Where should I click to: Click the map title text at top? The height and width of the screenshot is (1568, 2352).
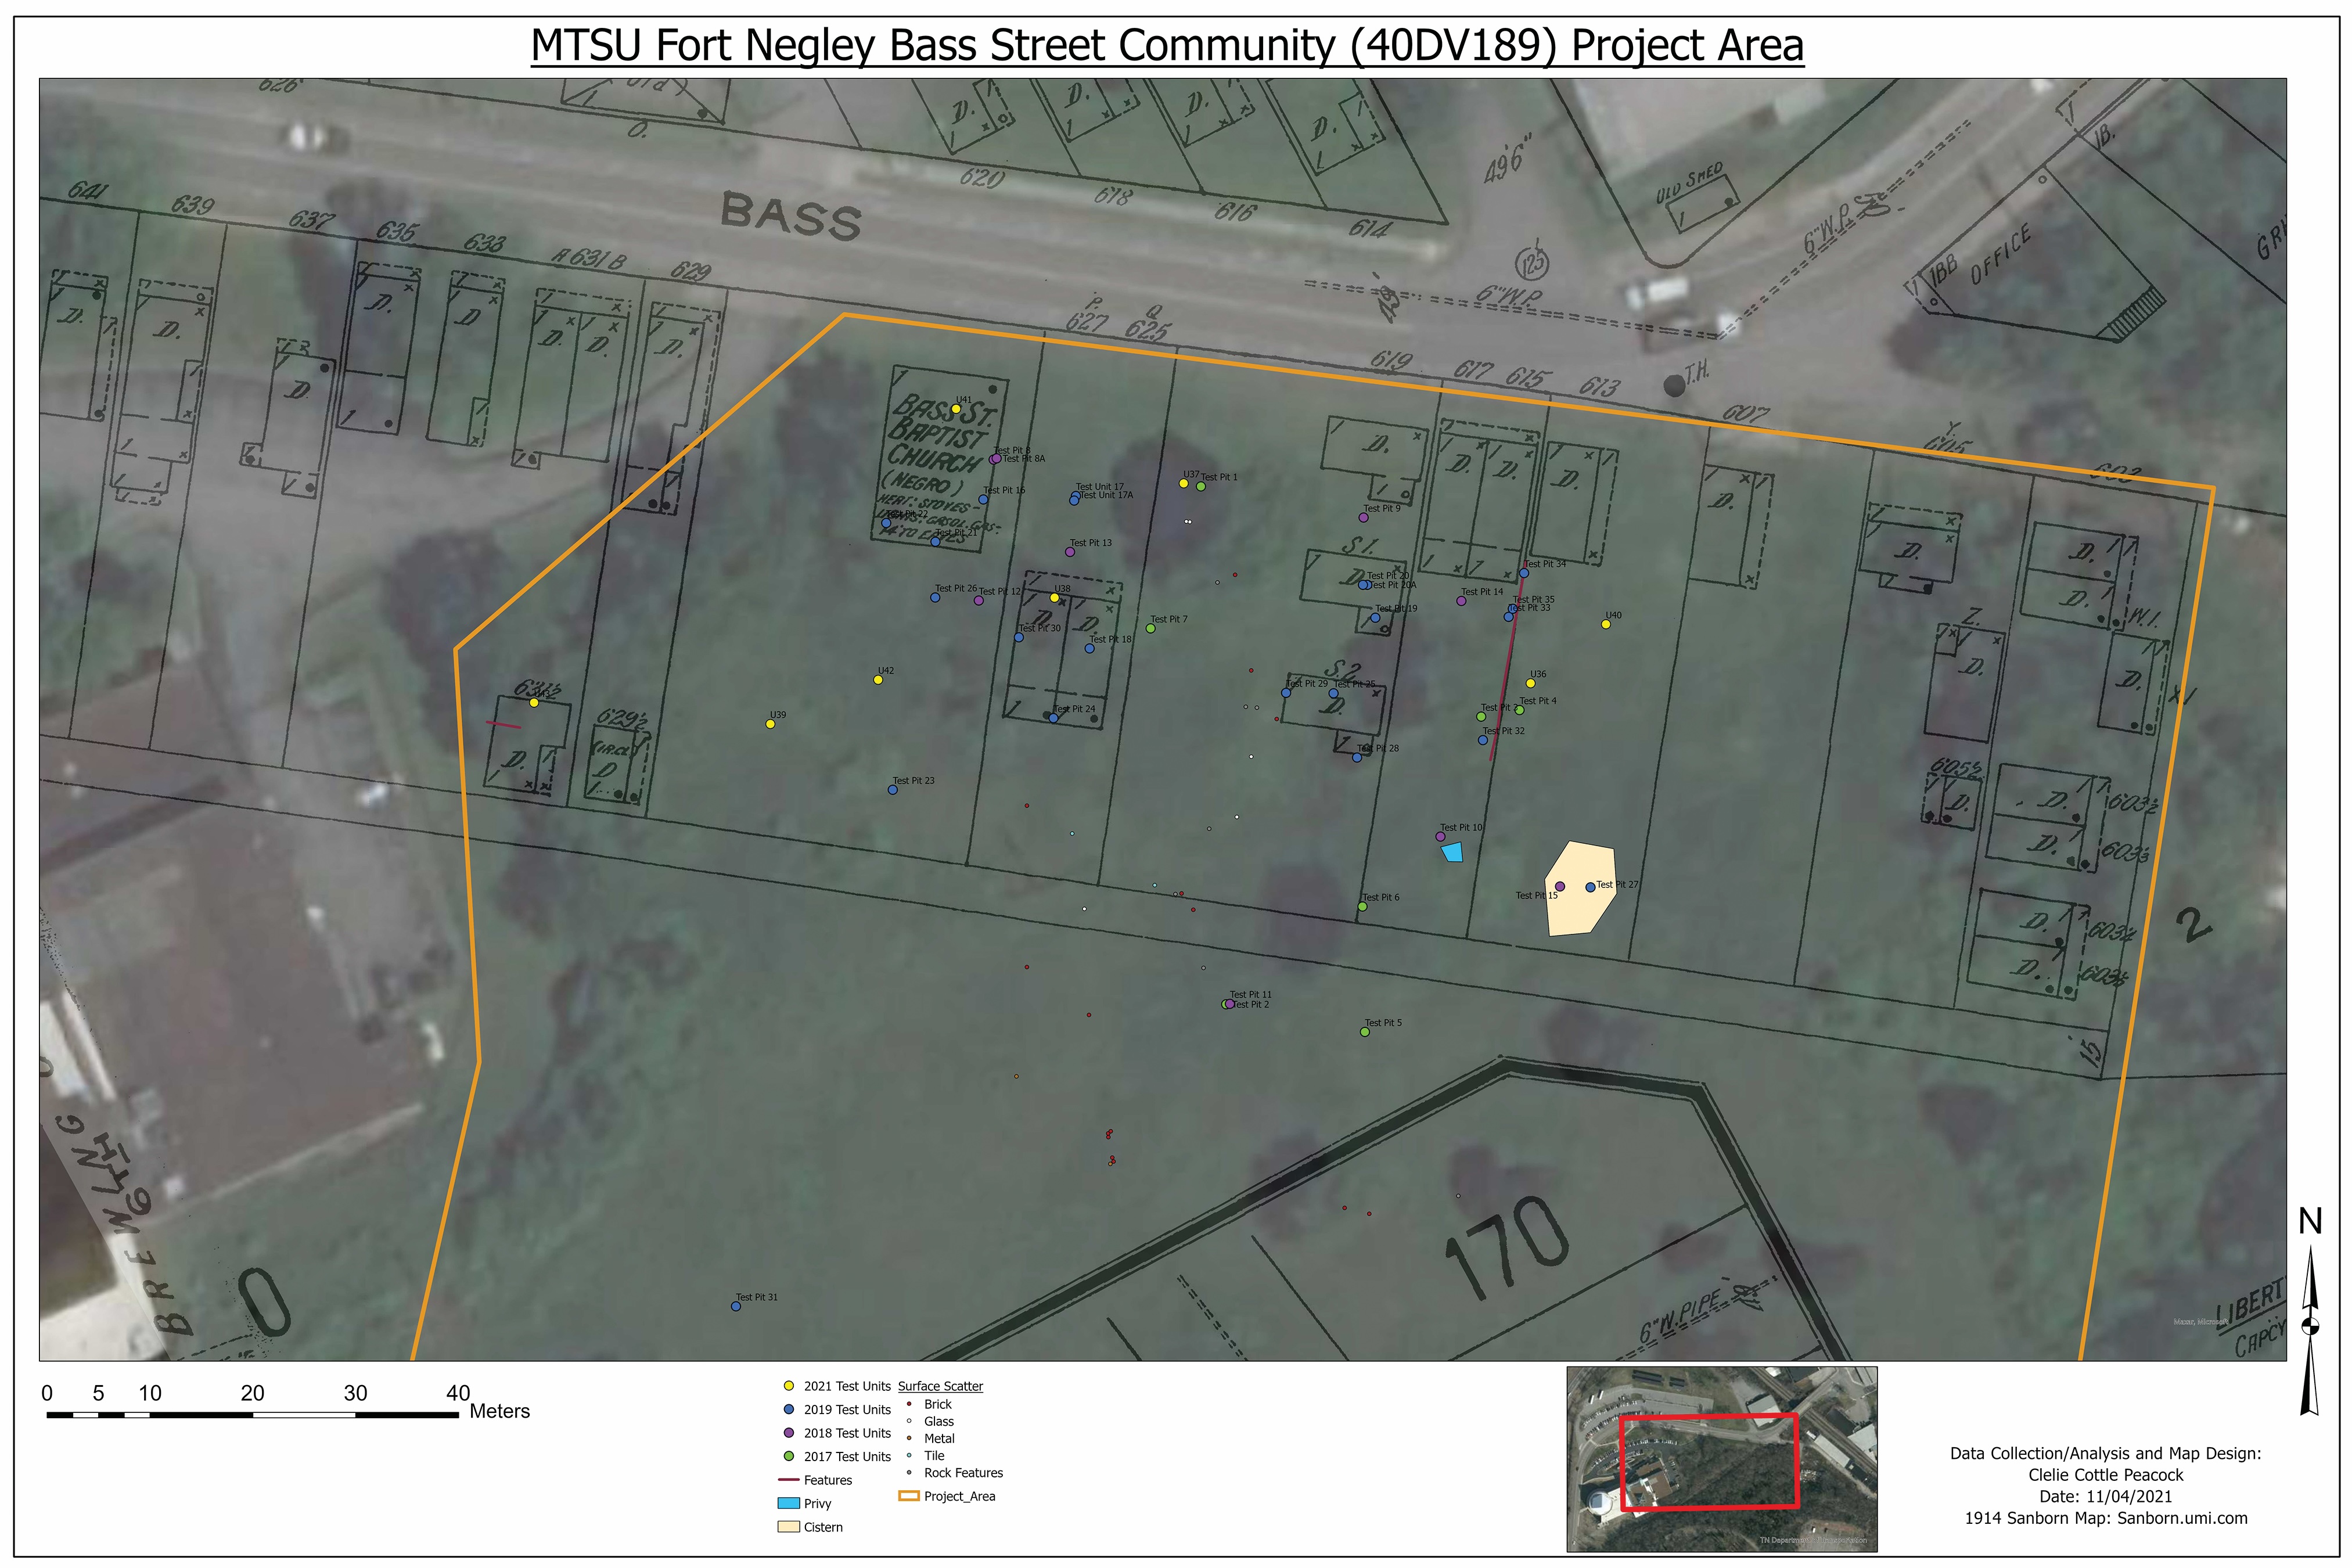(x=1167, y=46)
